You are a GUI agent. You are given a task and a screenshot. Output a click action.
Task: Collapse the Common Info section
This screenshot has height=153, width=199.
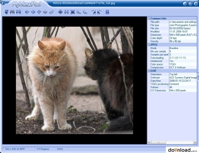coord(149,19)
